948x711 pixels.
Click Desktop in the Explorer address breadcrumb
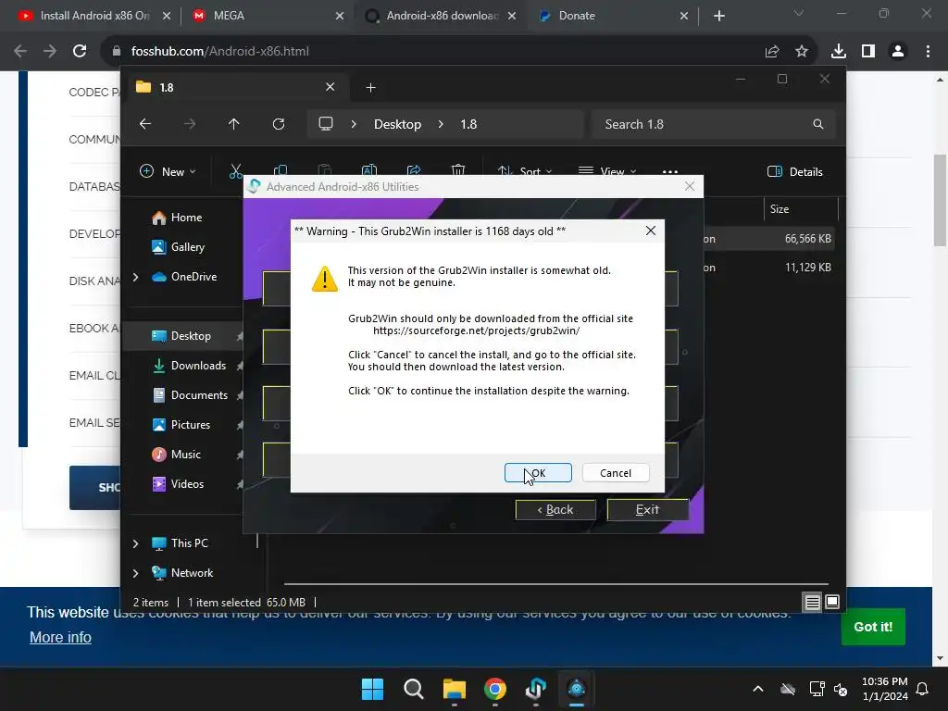[x=397, y=124]
